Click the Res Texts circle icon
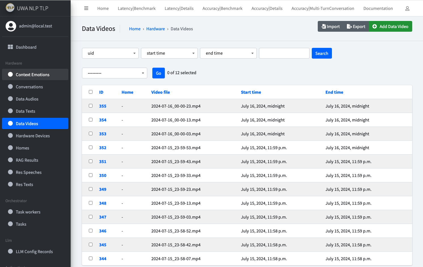 (x=10, y=184)
